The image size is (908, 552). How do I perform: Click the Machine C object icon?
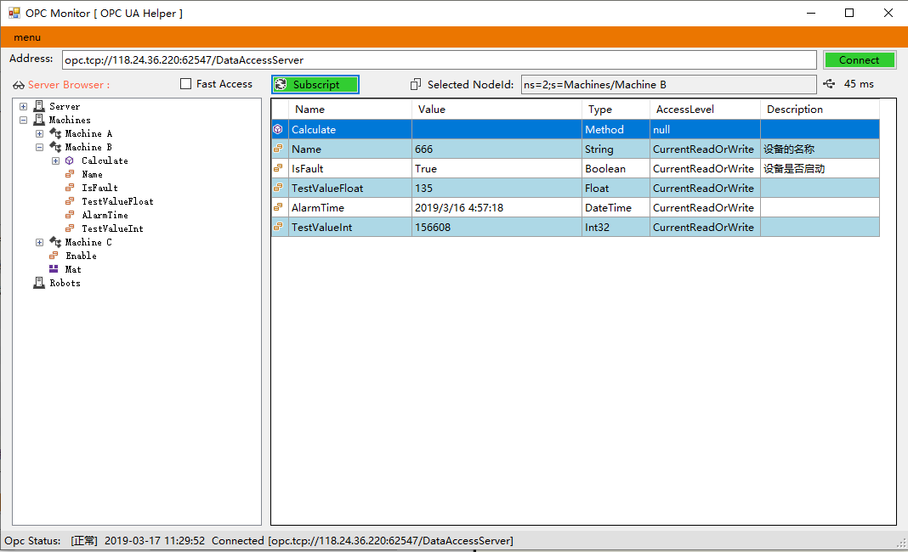[x=55, y=242]
